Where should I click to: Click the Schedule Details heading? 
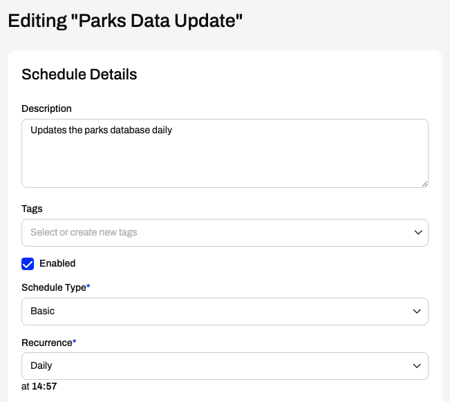point(79,75)
